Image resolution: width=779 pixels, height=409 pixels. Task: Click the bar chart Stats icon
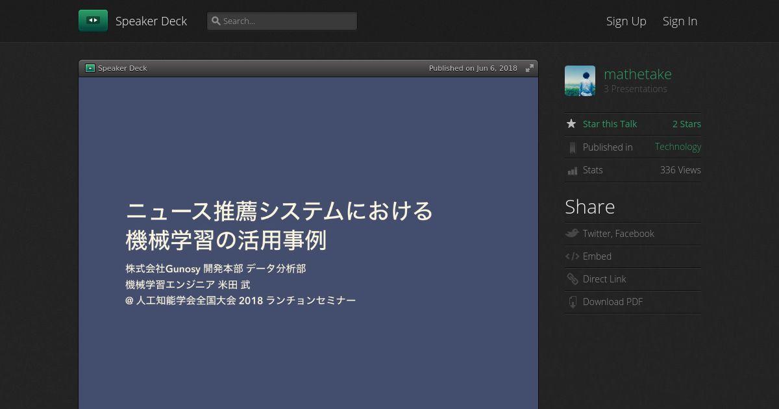coord(572,170)
